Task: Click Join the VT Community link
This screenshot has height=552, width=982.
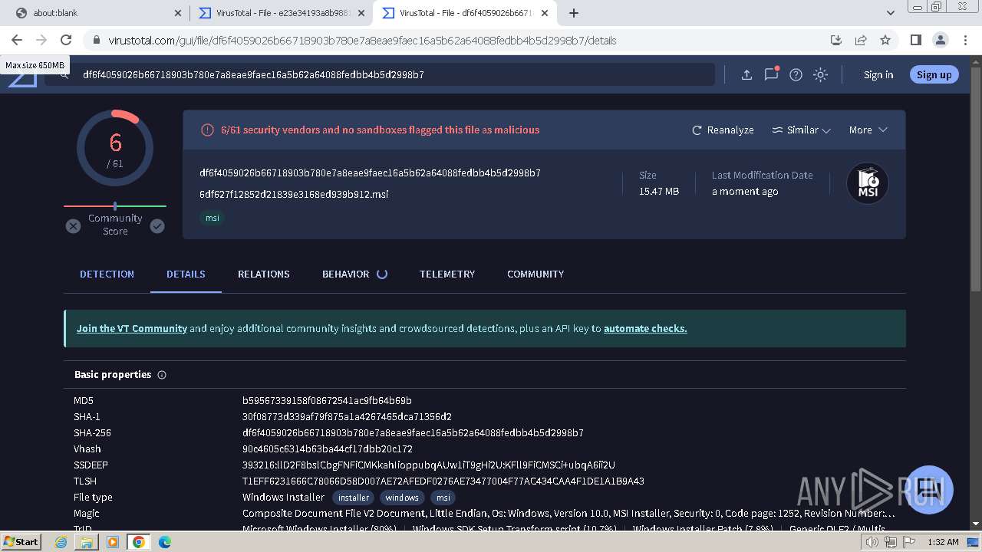Action: (x=131, y=328)
